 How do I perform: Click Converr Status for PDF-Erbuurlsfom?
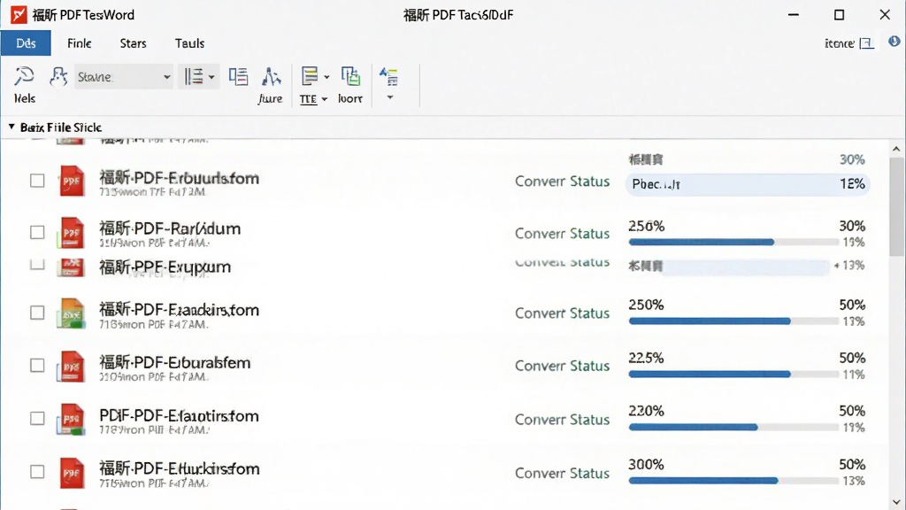pos(562,182)
